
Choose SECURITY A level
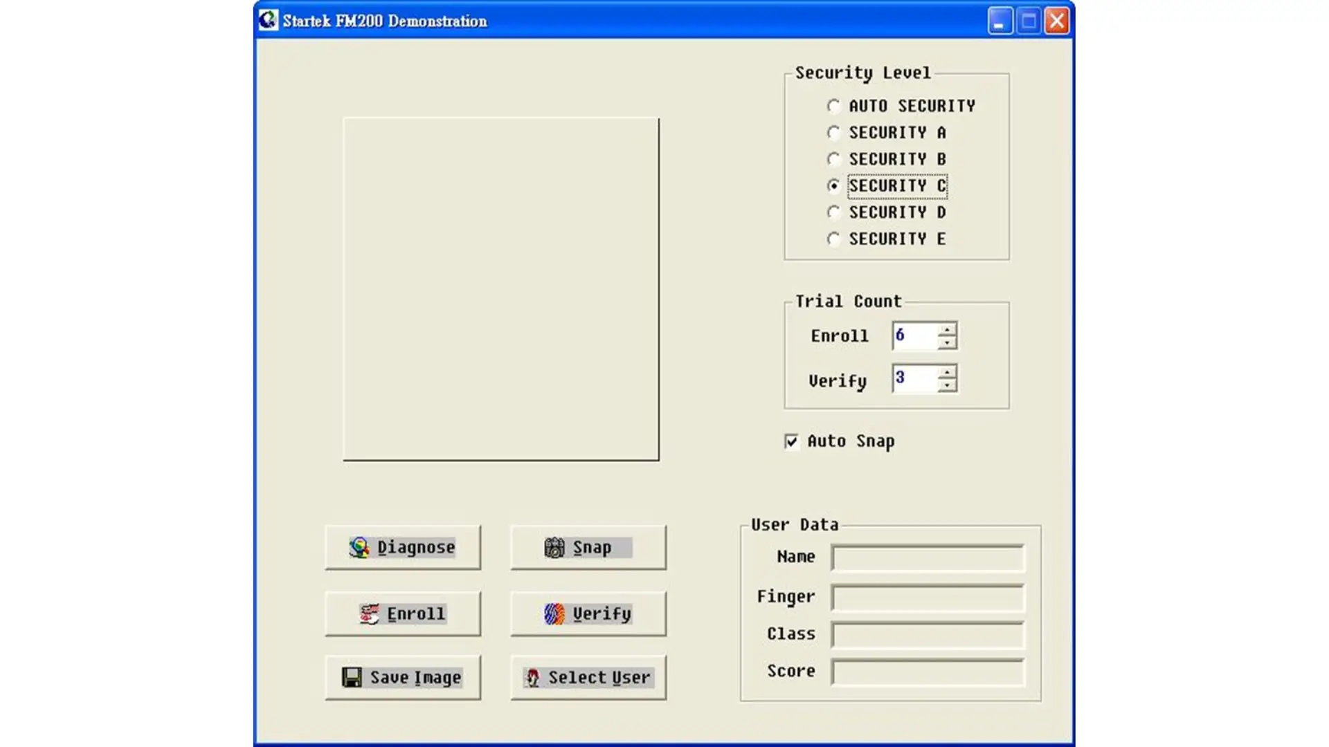pos(833,132)
